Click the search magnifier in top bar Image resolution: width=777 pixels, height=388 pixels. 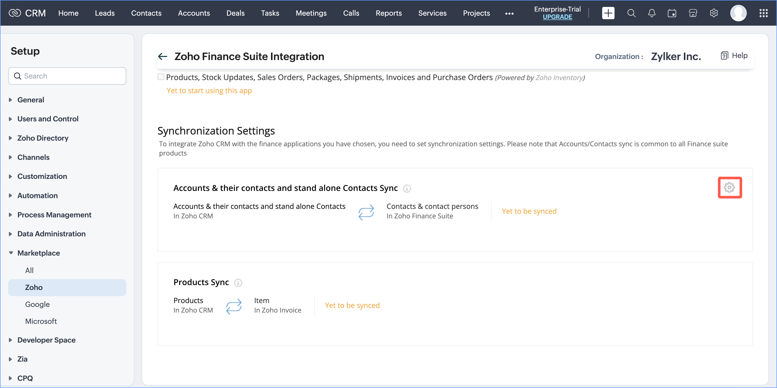[631, 13]
